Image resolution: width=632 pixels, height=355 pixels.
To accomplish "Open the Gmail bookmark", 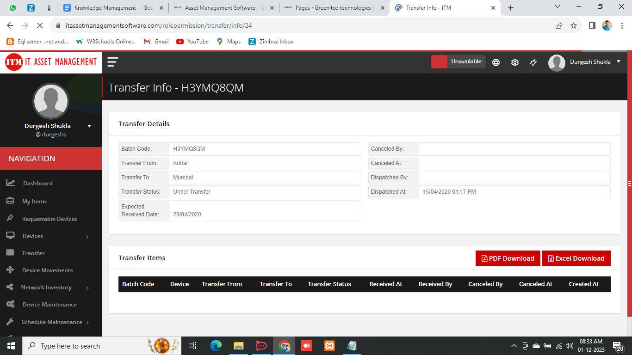I will (156, 42).
